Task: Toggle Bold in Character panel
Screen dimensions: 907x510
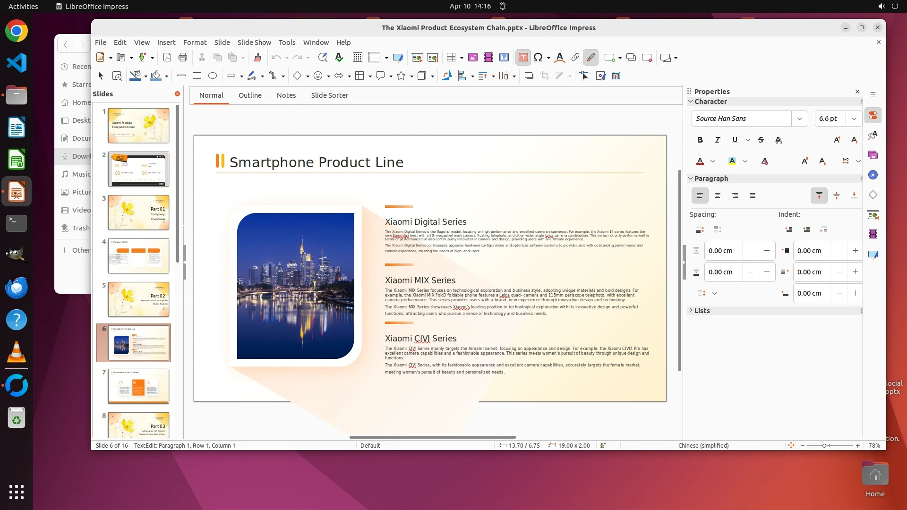Action: 700,140
